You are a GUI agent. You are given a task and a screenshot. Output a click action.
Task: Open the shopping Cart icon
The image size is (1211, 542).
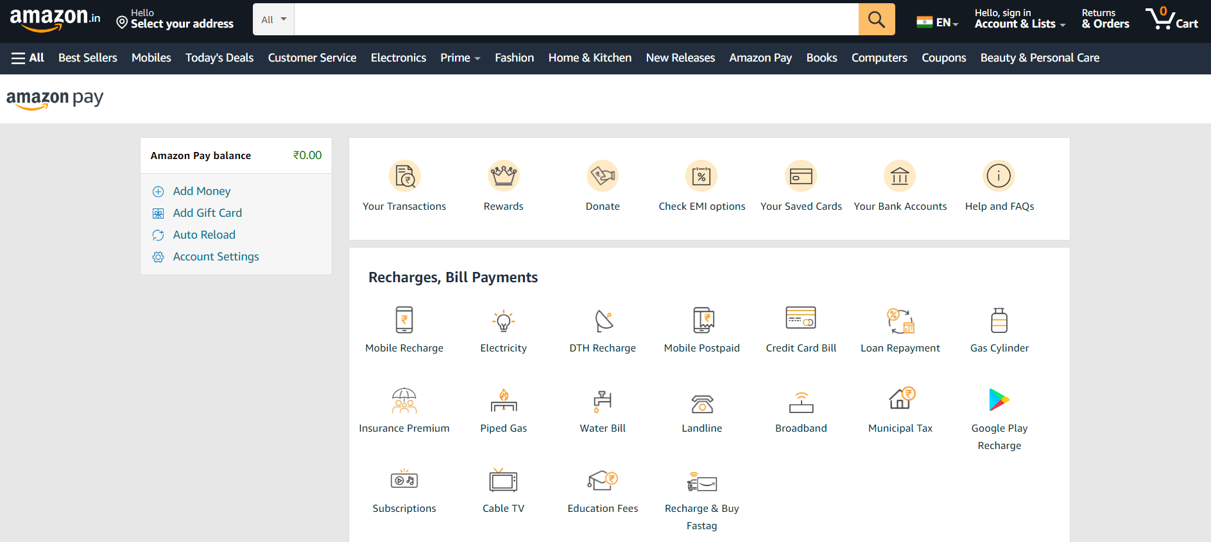[1172, 19]
